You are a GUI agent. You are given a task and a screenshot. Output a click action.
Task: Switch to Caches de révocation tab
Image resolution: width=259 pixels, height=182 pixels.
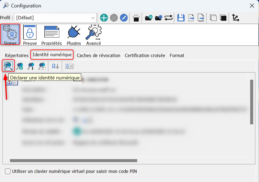click(99, 55)
